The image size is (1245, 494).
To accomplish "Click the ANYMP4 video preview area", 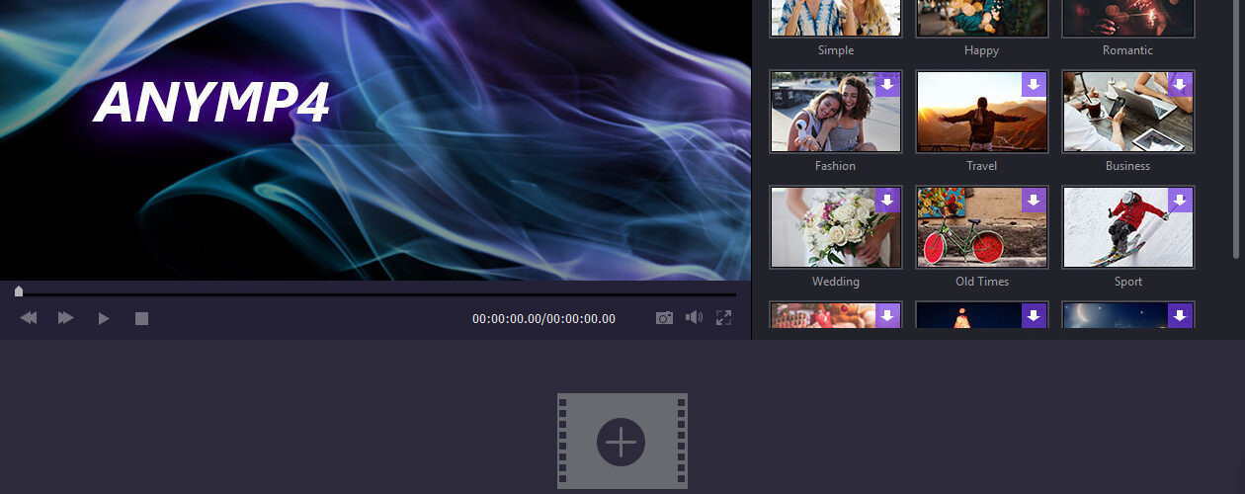I will pos(375,138).
